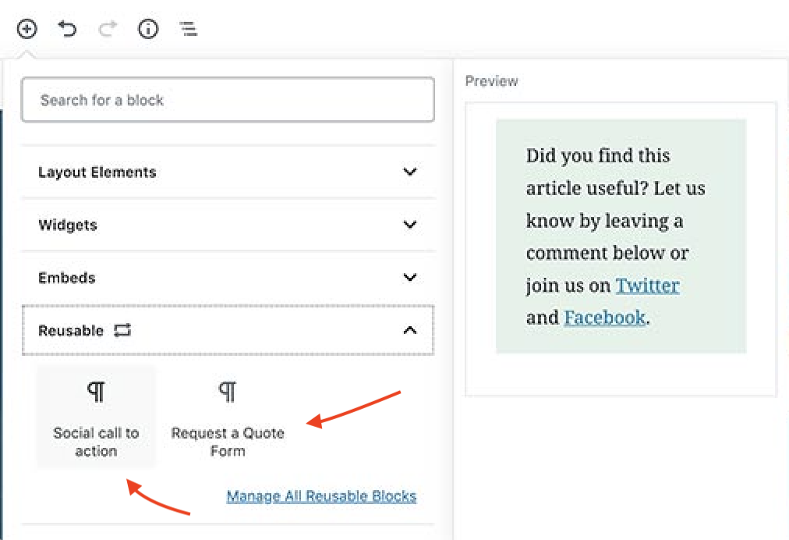This screenshot has height=540, width=789.
Task: Expand the Embeds section
Action: tap(228, 278)
